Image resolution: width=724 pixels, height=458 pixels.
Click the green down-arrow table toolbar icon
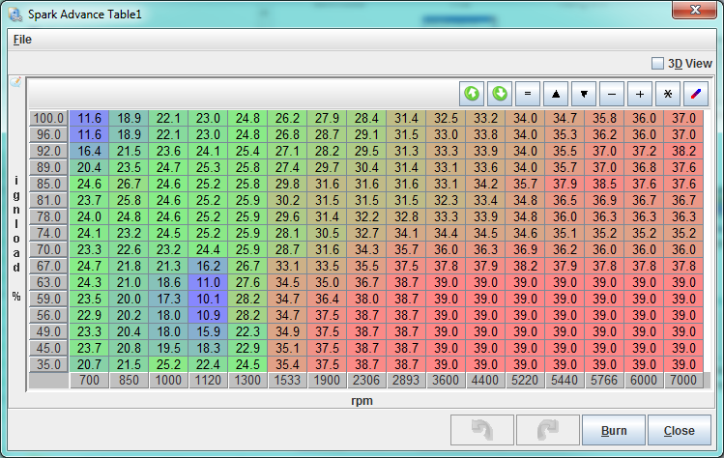pyautogui.click(x=500, y=94)
